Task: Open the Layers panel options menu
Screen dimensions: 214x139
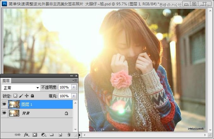Action: point(75,81)
